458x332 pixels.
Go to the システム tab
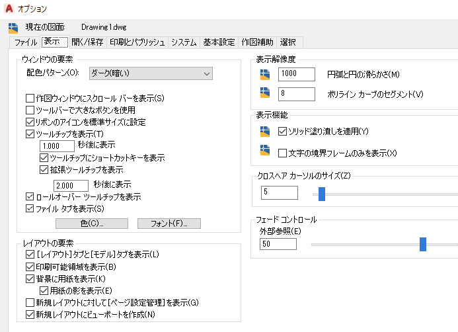click(x=184, y=42)
